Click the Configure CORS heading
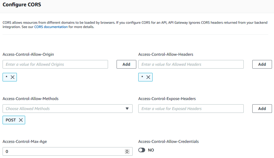 pyautogui.click(x=22, y=5)
